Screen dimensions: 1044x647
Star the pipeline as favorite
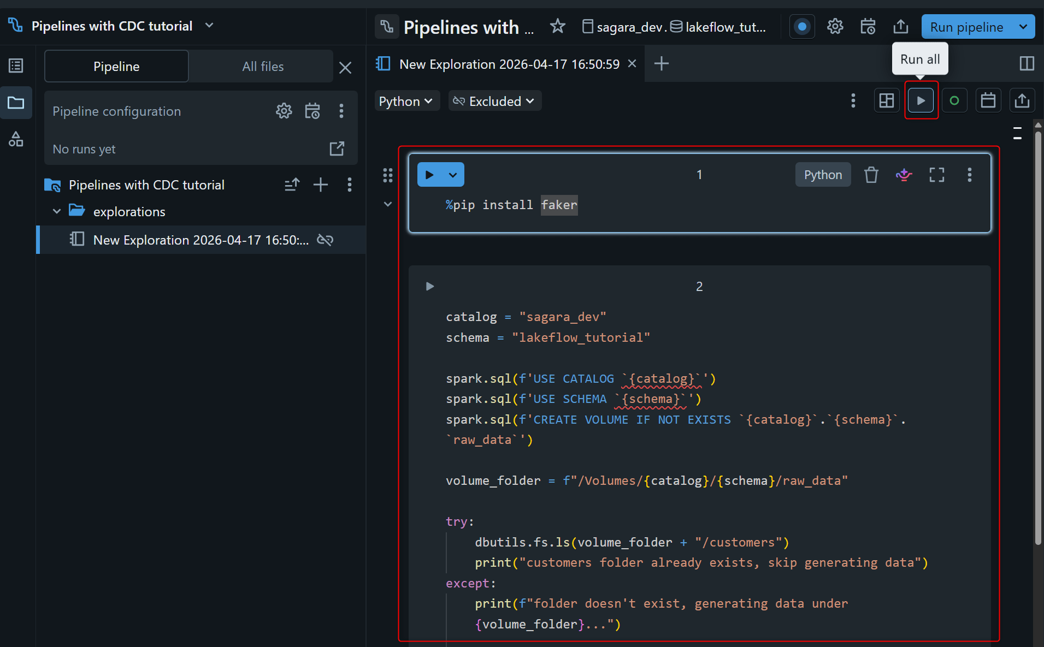[x=557, y=26]
